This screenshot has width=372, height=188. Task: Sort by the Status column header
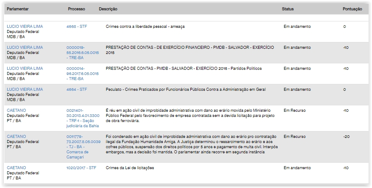coord(288,9)
